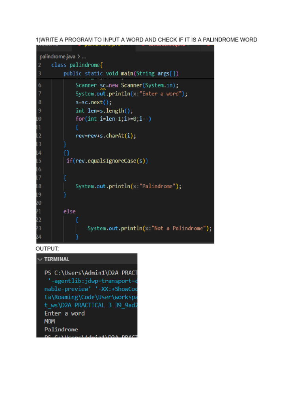Click line number 15 in the gutter
This screenshot has height=404, width=303.
pyautogui.click(x=39, y=161)
